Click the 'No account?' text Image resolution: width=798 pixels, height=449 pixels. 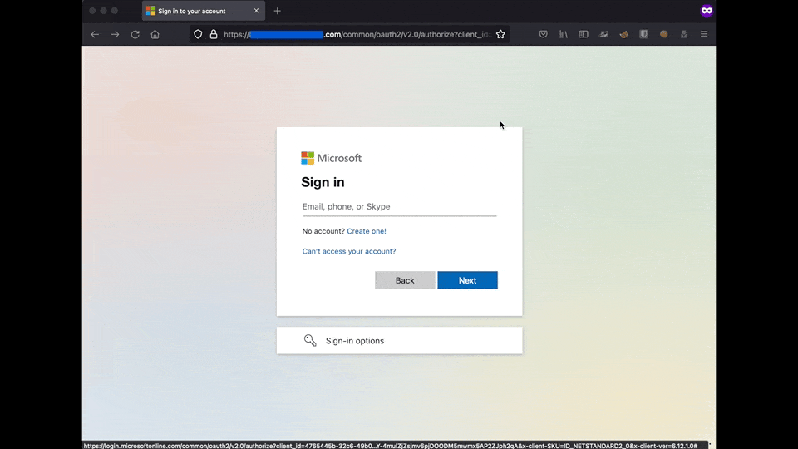(323, 231)
